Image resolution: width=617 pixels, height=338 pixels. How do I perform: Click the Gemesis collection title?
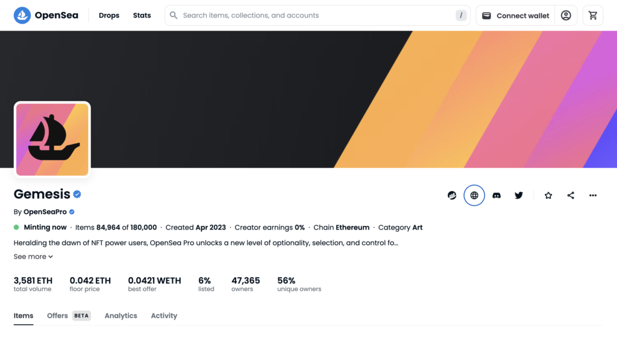[42, 194]
